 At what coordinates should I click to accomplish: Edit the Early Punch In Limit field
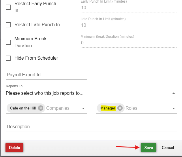click(x=129, y=8)
